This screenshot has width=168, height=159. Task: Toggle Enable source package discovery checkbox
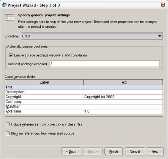[x=11, y=55]
